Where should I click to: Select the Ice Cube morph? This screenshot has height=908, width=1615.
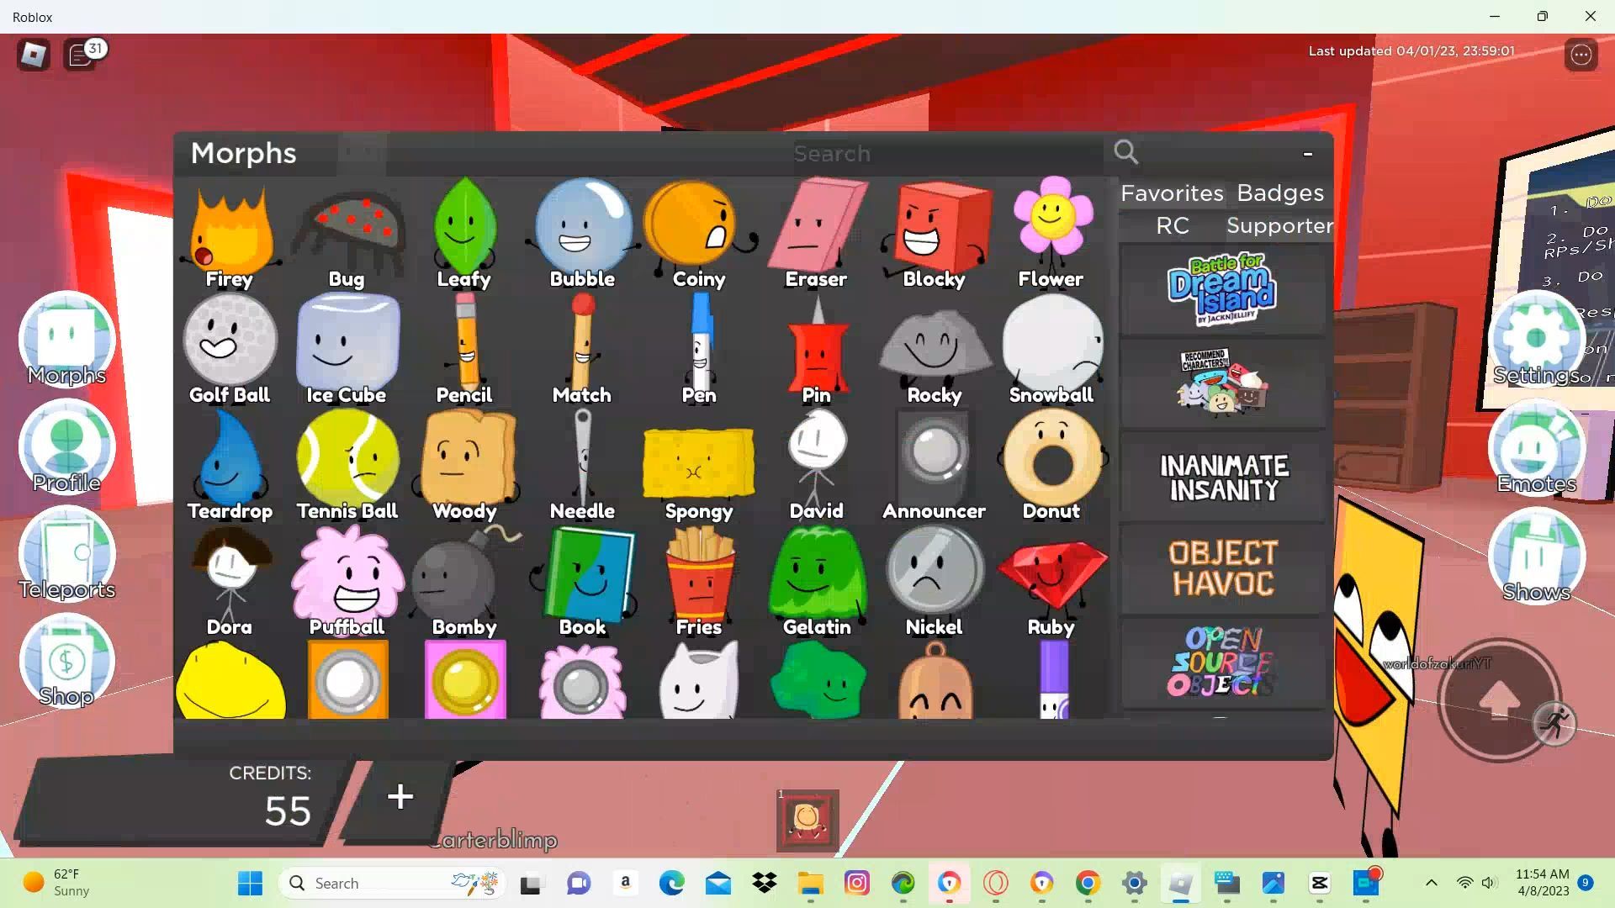tap(347, 350)
